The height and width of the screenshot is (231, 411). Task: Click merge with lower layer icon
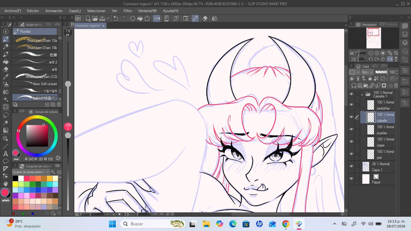click(x=378, y=86)
